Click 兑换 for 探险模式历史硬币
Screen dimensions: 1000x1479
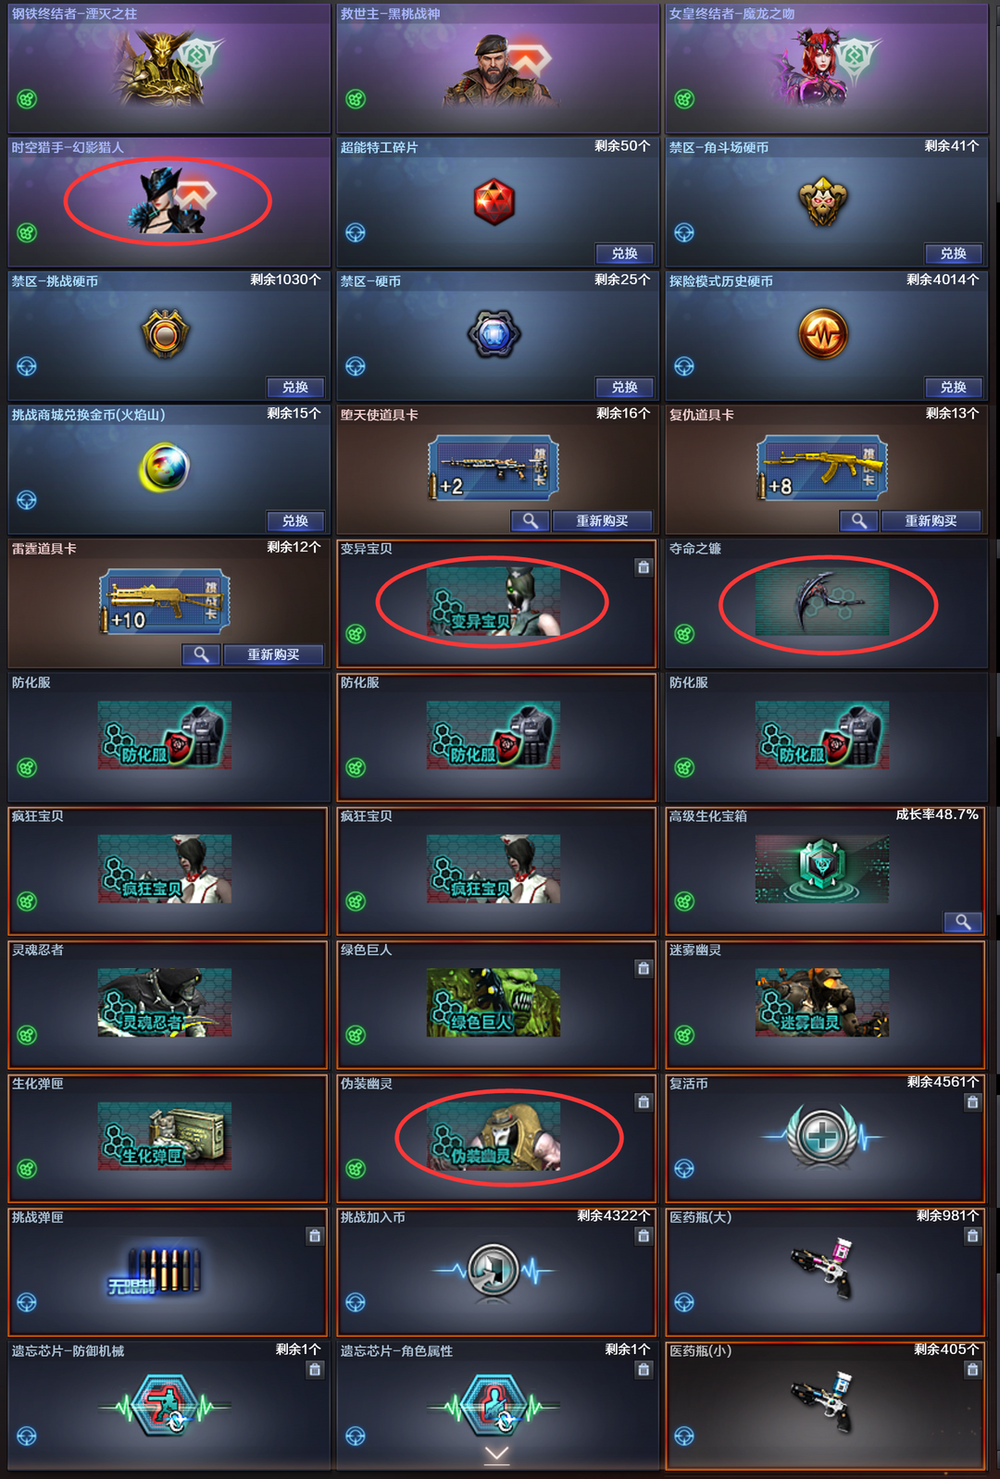tap(954, 387)
